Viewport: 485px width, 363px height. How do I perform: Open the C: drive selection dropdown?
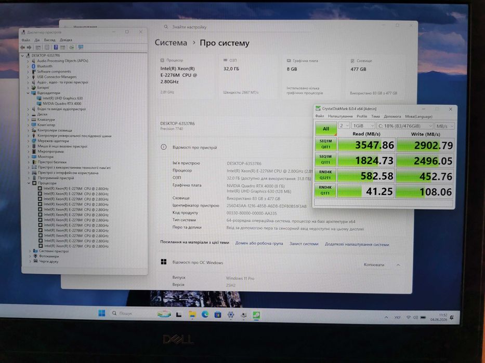(x=404, y=126)
